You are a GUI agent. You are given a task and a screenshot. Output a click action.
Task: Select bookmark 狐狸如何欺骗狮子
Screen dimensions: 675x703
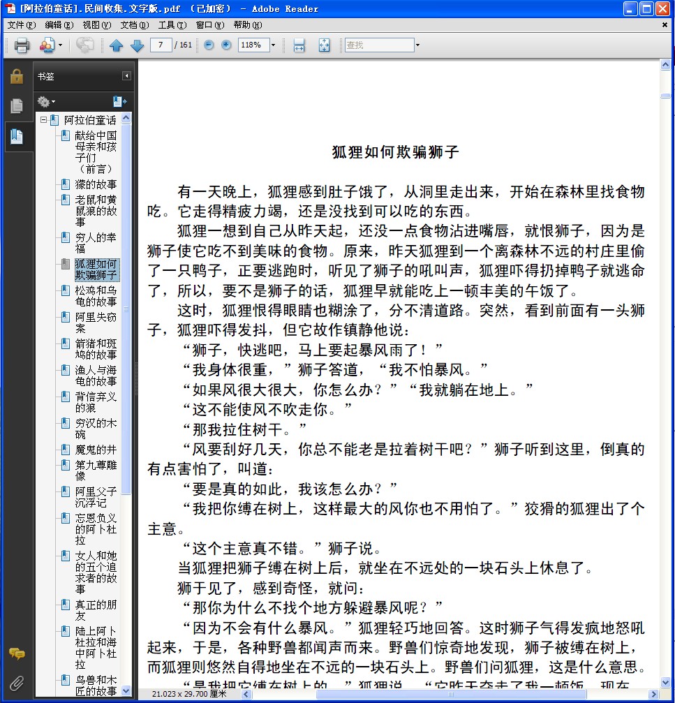point(96,269)
